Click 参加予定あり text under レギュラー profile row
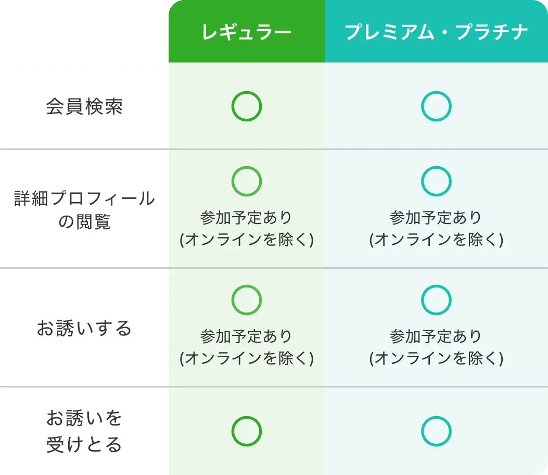The height and width of the screenshot is (475, 548). pyautogui.click(x=246, y=217)
